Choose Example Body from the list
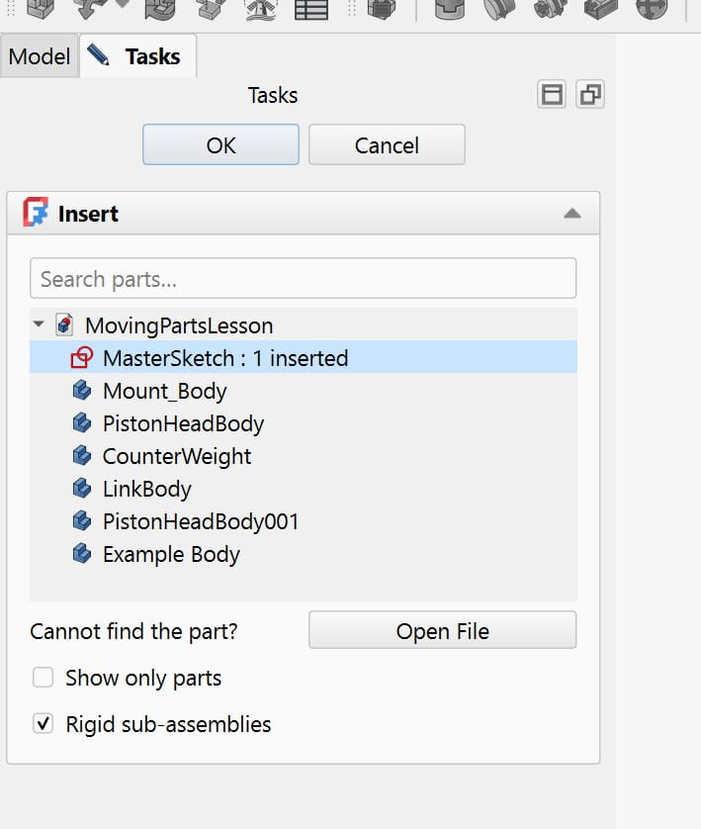The height and width of the screenshot is (829, 701). 171,554
